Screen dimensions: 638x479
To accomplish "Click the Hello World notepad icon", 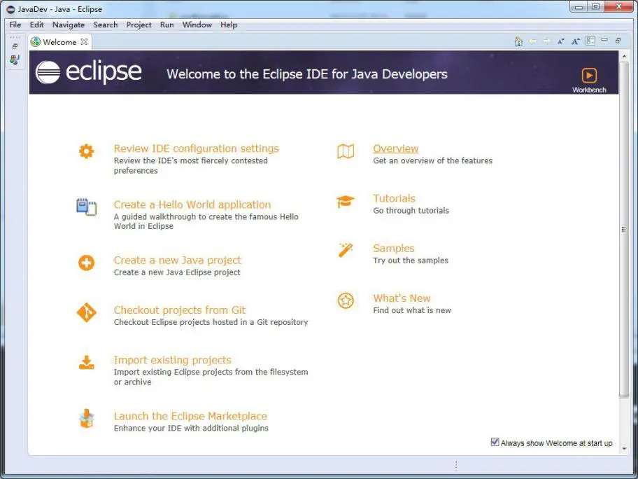I will (x=86, y=207).
